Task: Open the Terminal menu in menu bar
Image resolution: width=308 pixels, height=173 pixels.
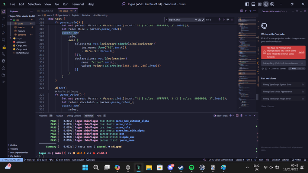Action: pos(78,4)
